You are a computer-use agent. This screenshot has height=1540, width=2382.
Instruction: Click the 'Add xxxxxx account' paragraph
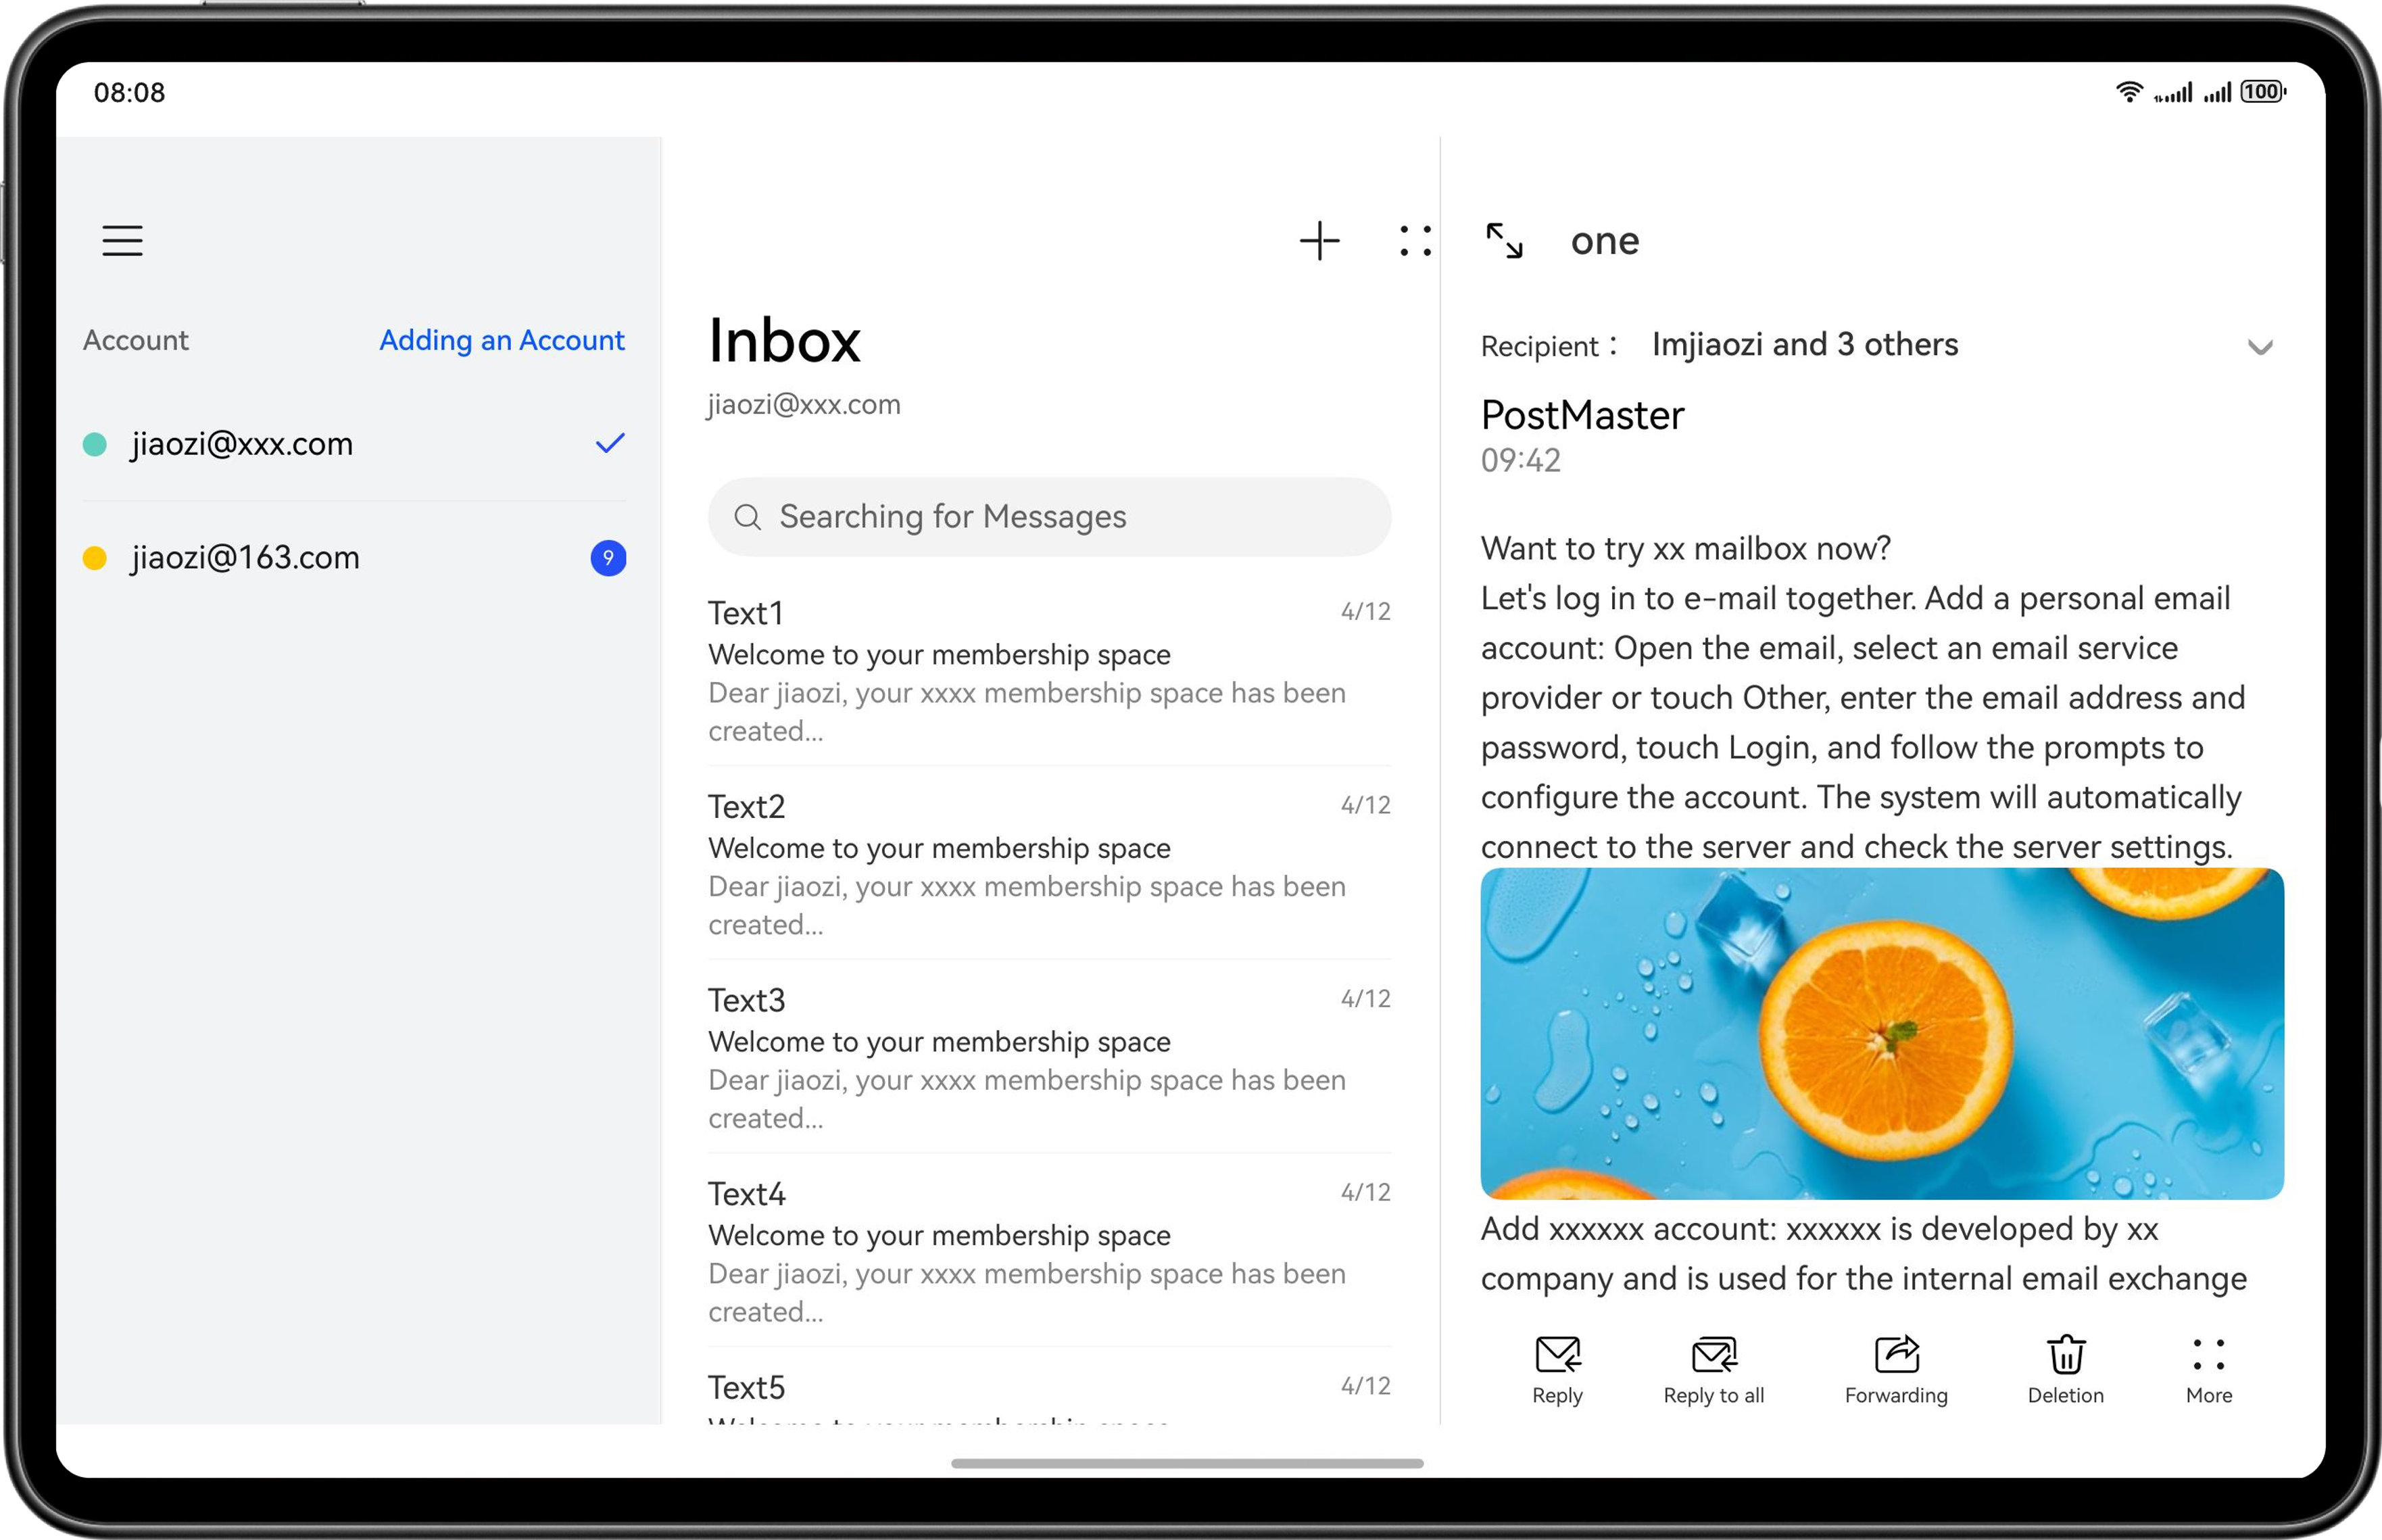click(x=1864, y=1254)
